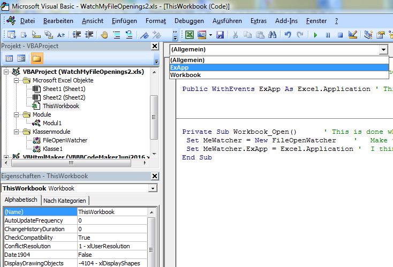Image resolution: width=393 pixels, height=267 pixels.
Task: Switch to the Alphabetisch tab
Action: [21, 200]
